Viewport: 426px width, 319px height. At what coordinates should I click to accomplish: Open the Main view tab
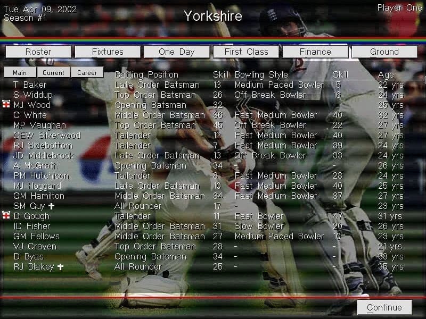tap(20, 72)
